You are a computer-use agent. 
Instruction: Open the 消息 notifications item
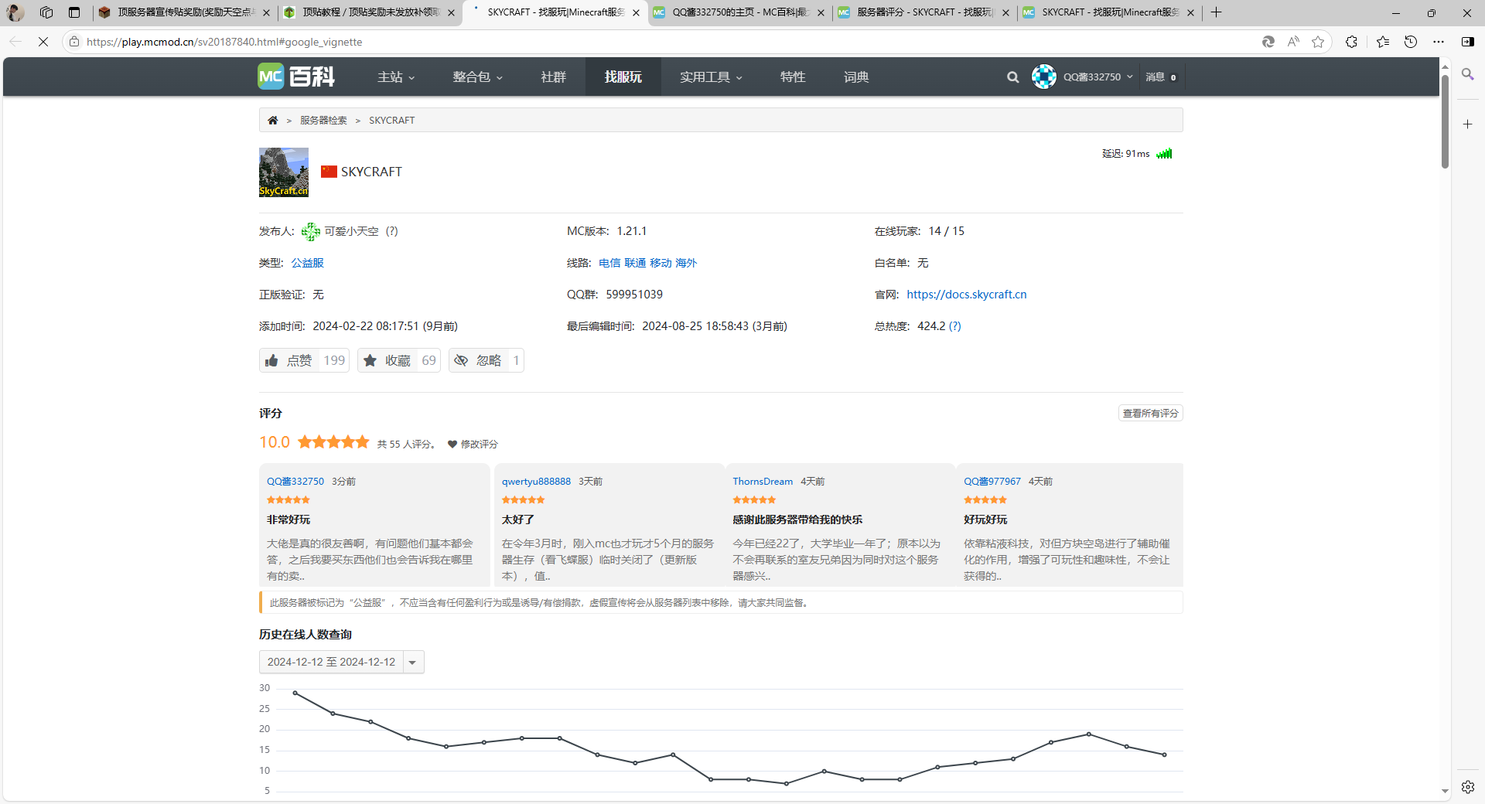pos(1161,77)
